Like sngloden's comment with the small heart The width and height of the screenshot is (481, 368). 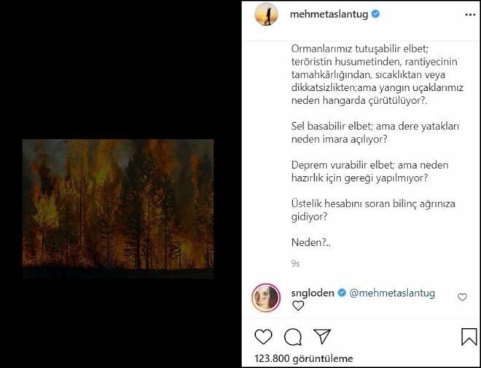pos(462,297)
